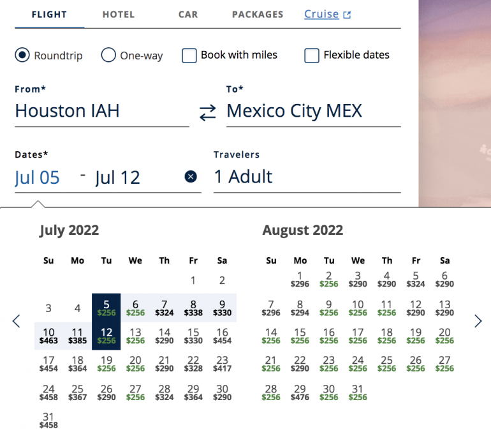Pick July 13 priced at $256

135,336
